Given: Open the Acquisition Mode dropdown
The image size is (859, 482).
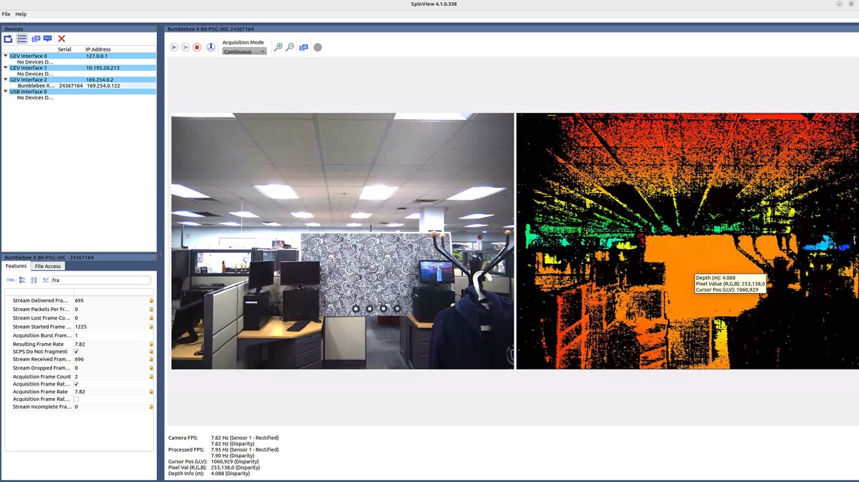Looking at the screenshot, I should [244, 52].
